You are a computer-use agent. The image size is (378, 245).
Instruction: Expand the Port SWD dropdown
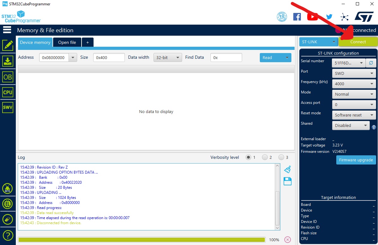[354, 73]
